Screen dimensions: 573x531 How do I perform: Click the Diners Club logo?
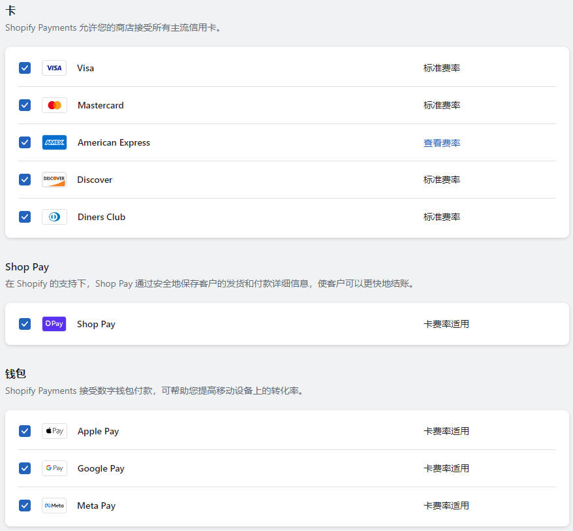[54, 217]
